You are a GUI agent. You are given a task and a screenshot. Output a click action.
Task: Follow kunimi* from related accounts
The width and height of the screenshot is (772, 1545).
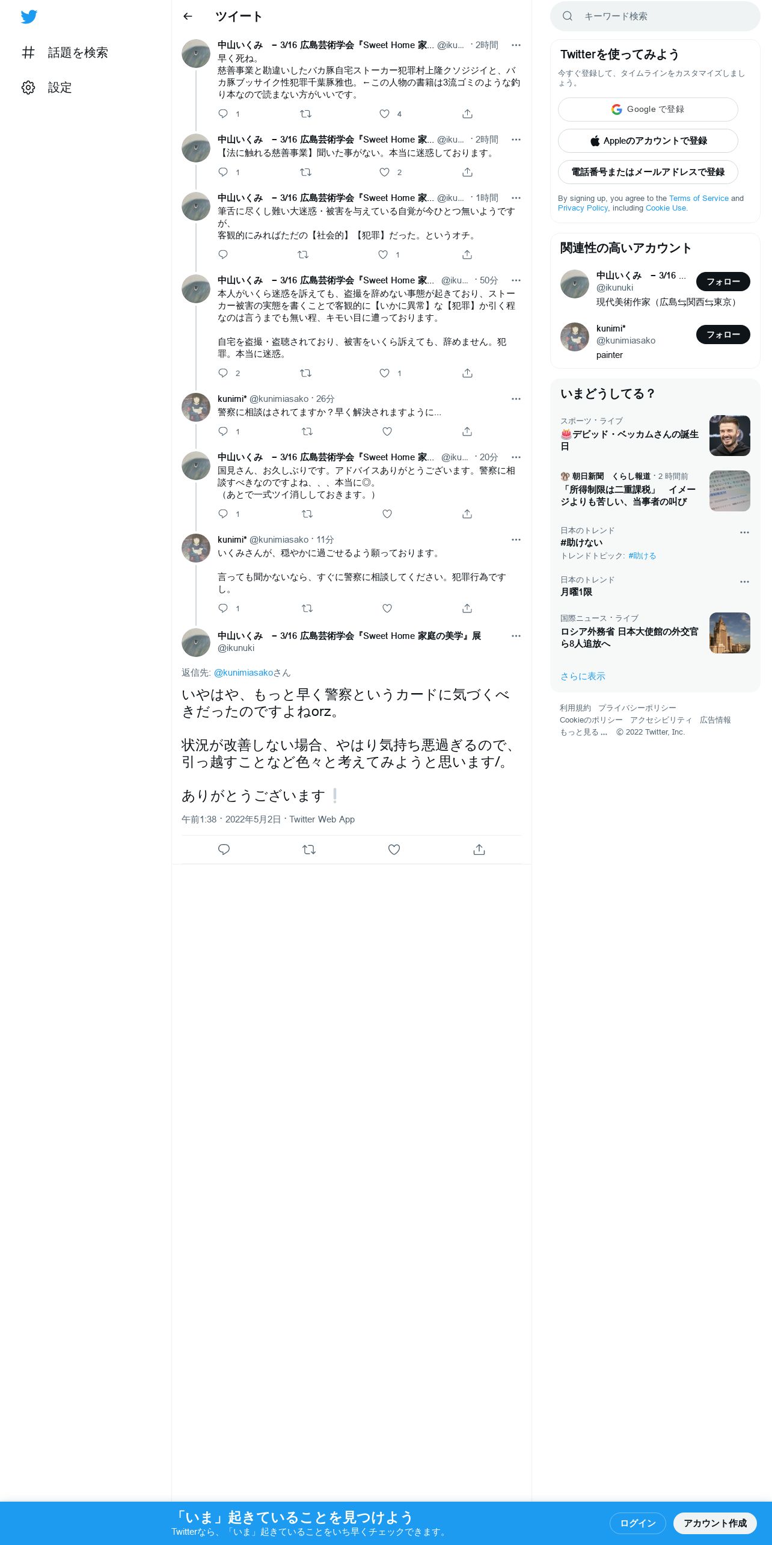click(723, 335)
